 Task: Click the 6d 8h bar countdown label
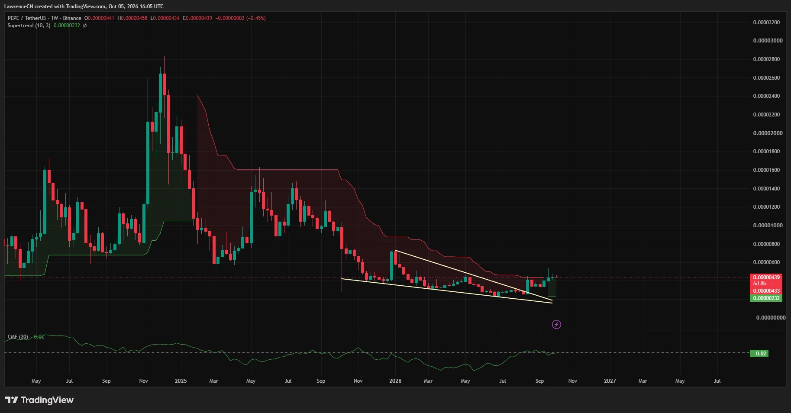(759, 284)
